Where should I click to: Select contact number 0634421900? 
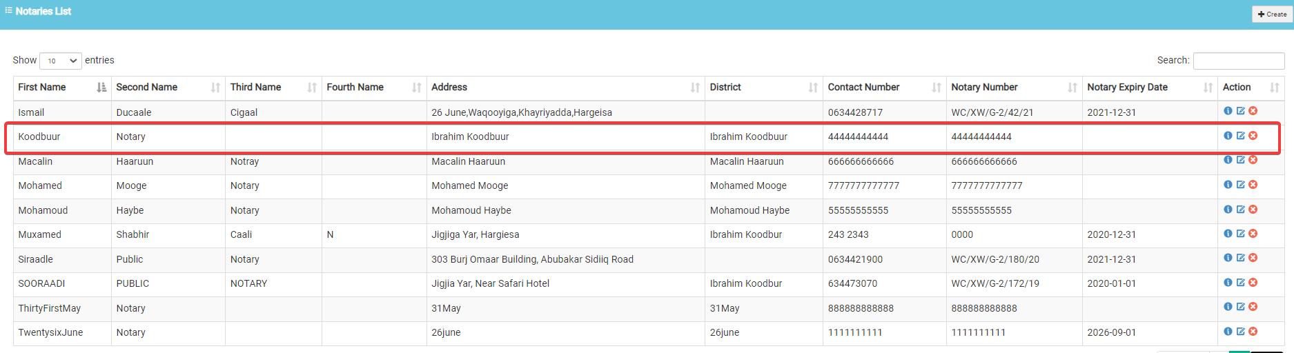tap(856, 259)
